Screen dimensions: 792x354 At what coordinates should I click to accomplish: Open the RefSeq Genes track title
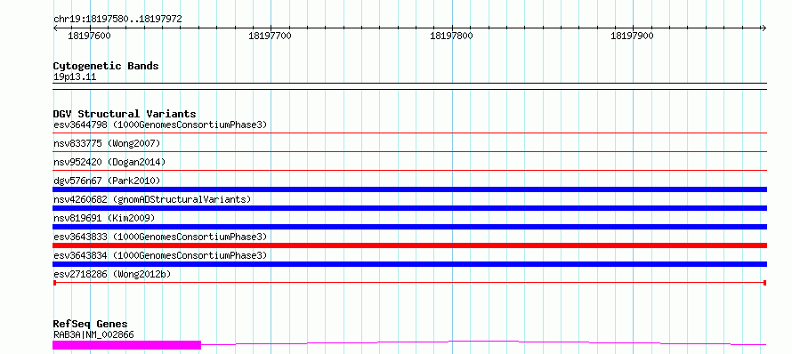point(91,325)
